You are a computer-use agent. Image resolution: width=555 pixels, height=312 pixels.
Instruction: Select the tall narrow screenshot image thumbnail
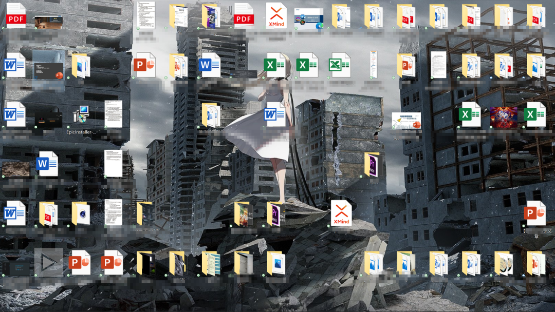(374, 64)
